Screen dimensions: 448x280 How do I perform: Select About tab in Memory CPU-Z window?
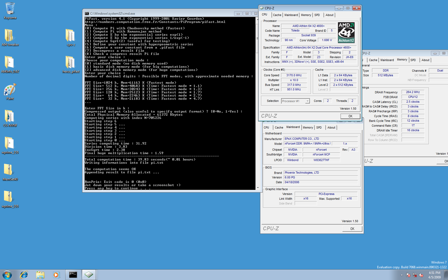(425, 60)
